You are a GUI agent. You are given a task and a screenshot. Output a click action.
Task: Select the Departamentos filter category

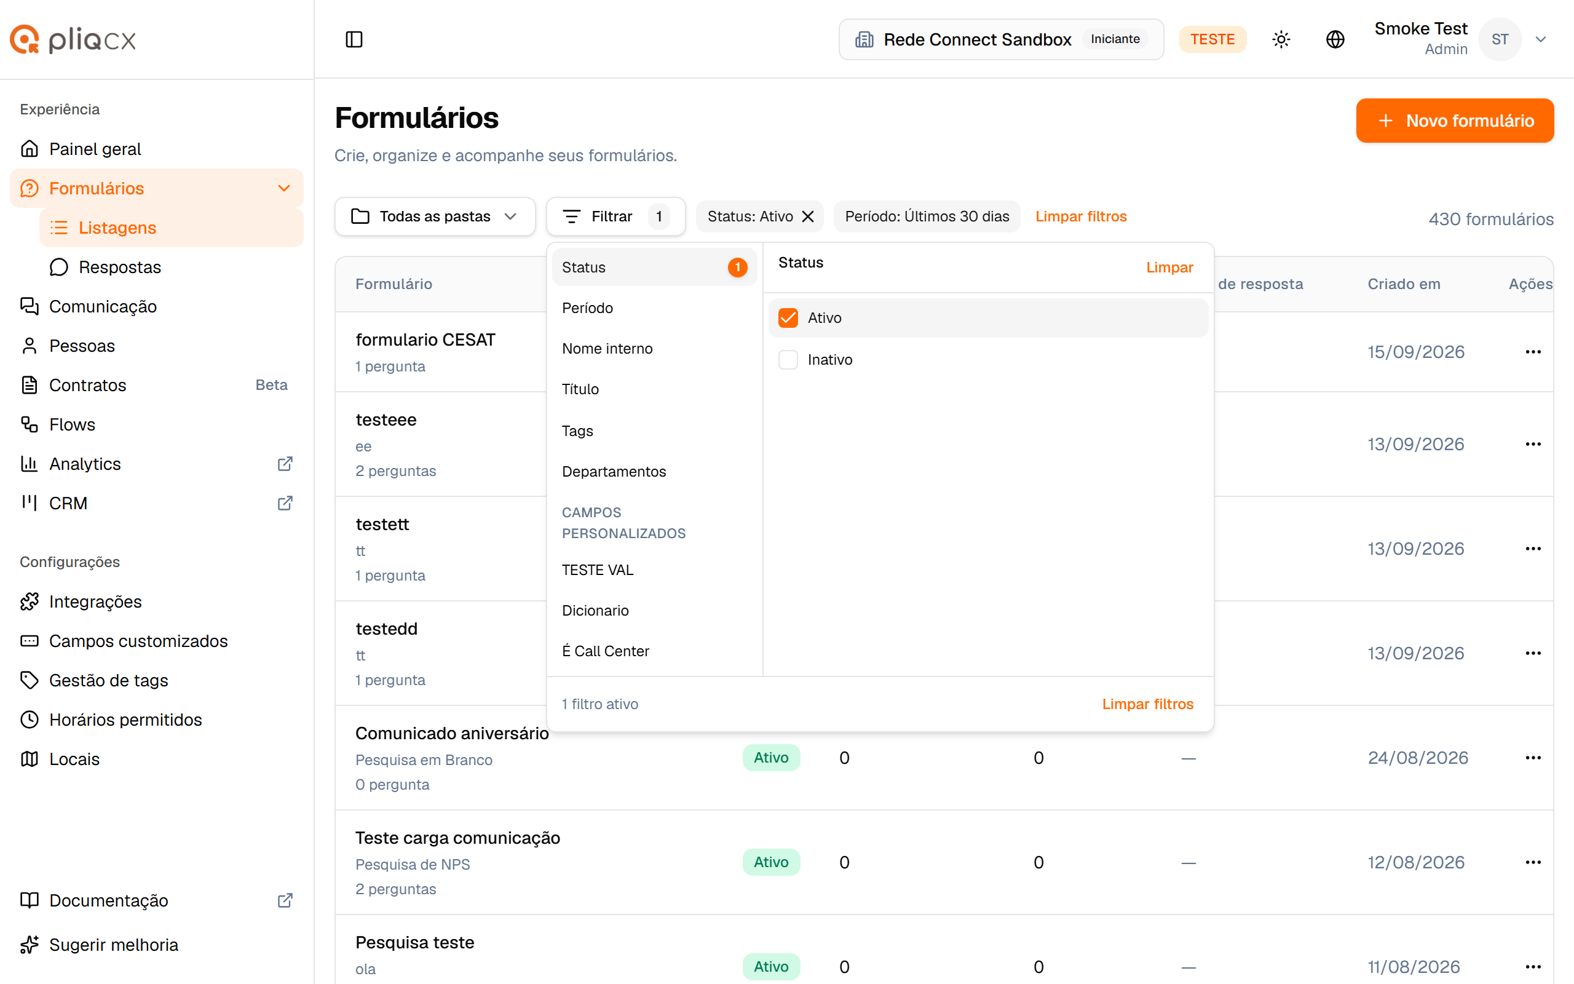pyautogui.click(x=654, y=471)
